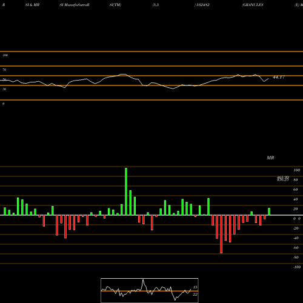Open the mini RSI chart thumbnail at bottom
This screenshot has width=303, height=303.
150,290
